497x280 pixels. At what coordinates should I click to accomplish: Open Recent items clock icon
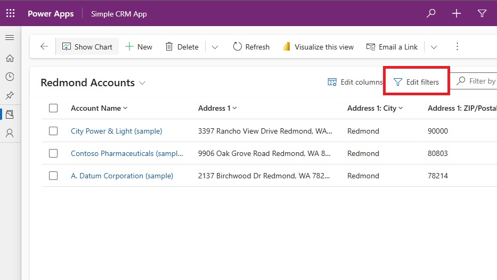[10, 77]
